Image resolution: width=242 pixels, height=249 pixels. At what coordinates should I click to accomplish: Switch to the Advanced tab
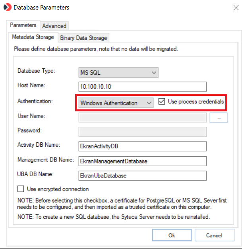[54, 26]
